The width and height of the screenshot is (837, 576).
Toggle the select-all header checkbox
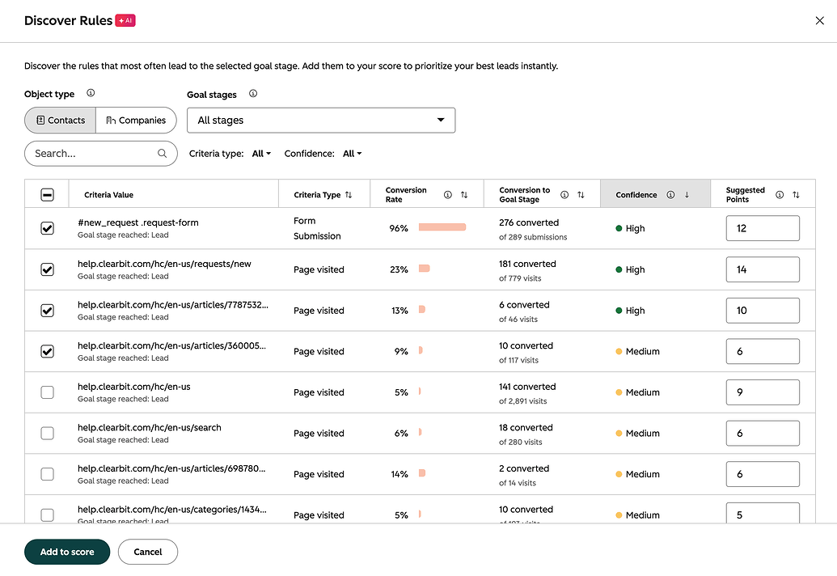47,195
